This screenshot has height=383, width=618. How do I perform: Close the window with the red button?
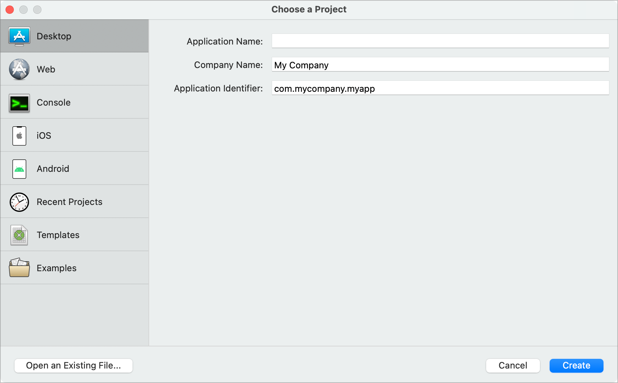coord(10,10)
